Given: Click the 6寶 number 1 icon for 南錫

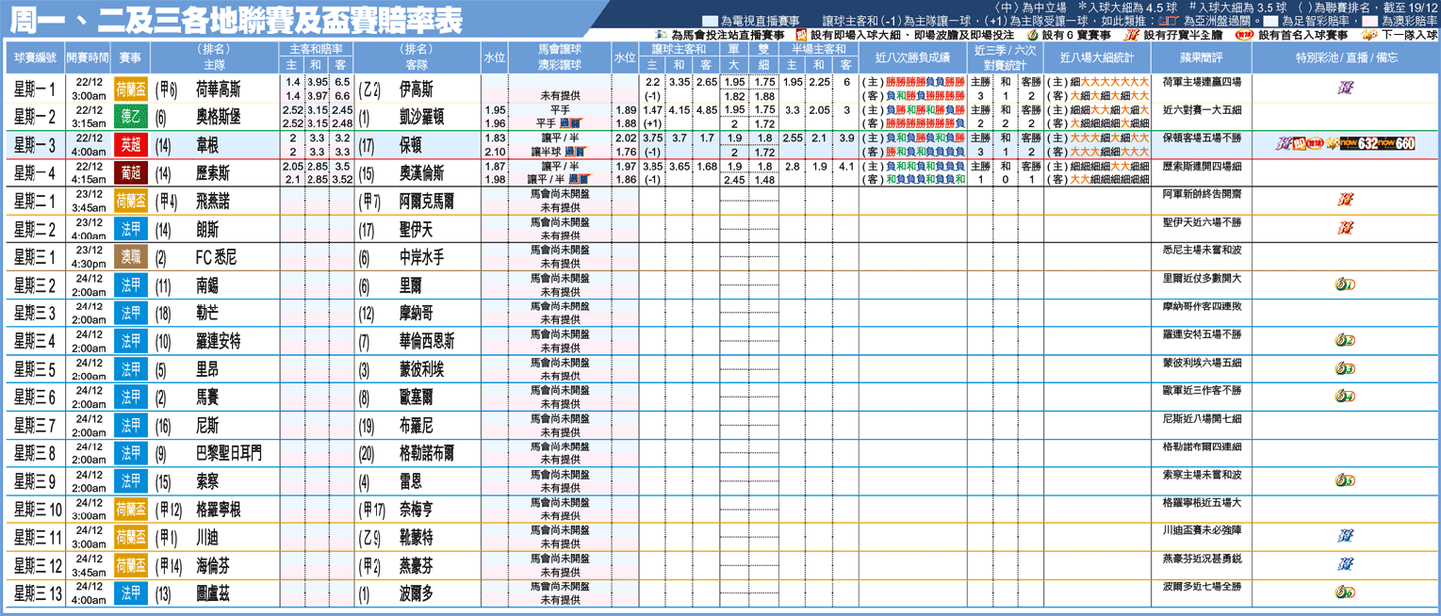Looking at the screenshot, I should click(x=1345, y=284).
